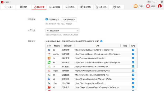This screenshot has width=164, height=104.
Task: Toggle the gt translate row checkbox
Action: 133,79
